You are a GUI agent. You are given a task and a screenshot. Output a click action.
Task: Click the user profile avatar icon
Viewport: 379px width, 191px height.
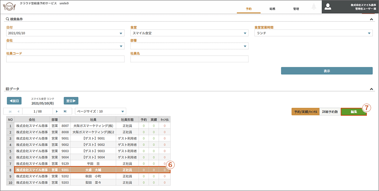click(x=328, y=7)
